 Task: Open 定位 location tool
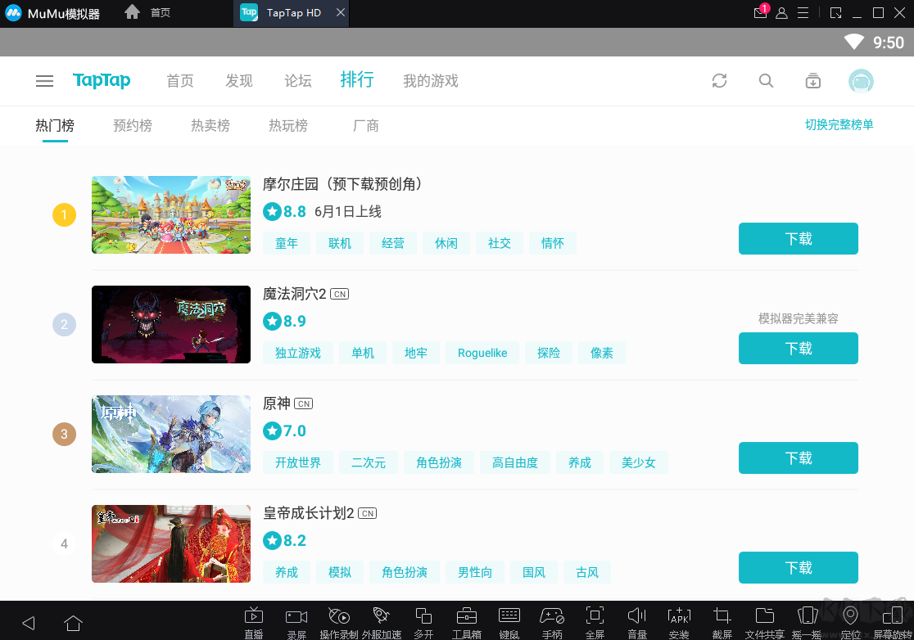coord(850,622)
